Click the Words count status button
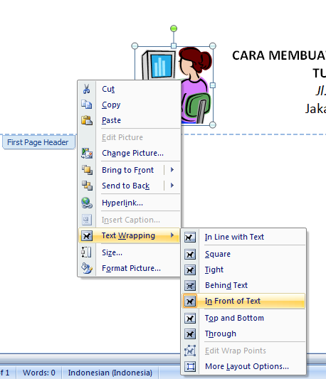326x379 pixels. pyautogui.click(x=39, y=373)
